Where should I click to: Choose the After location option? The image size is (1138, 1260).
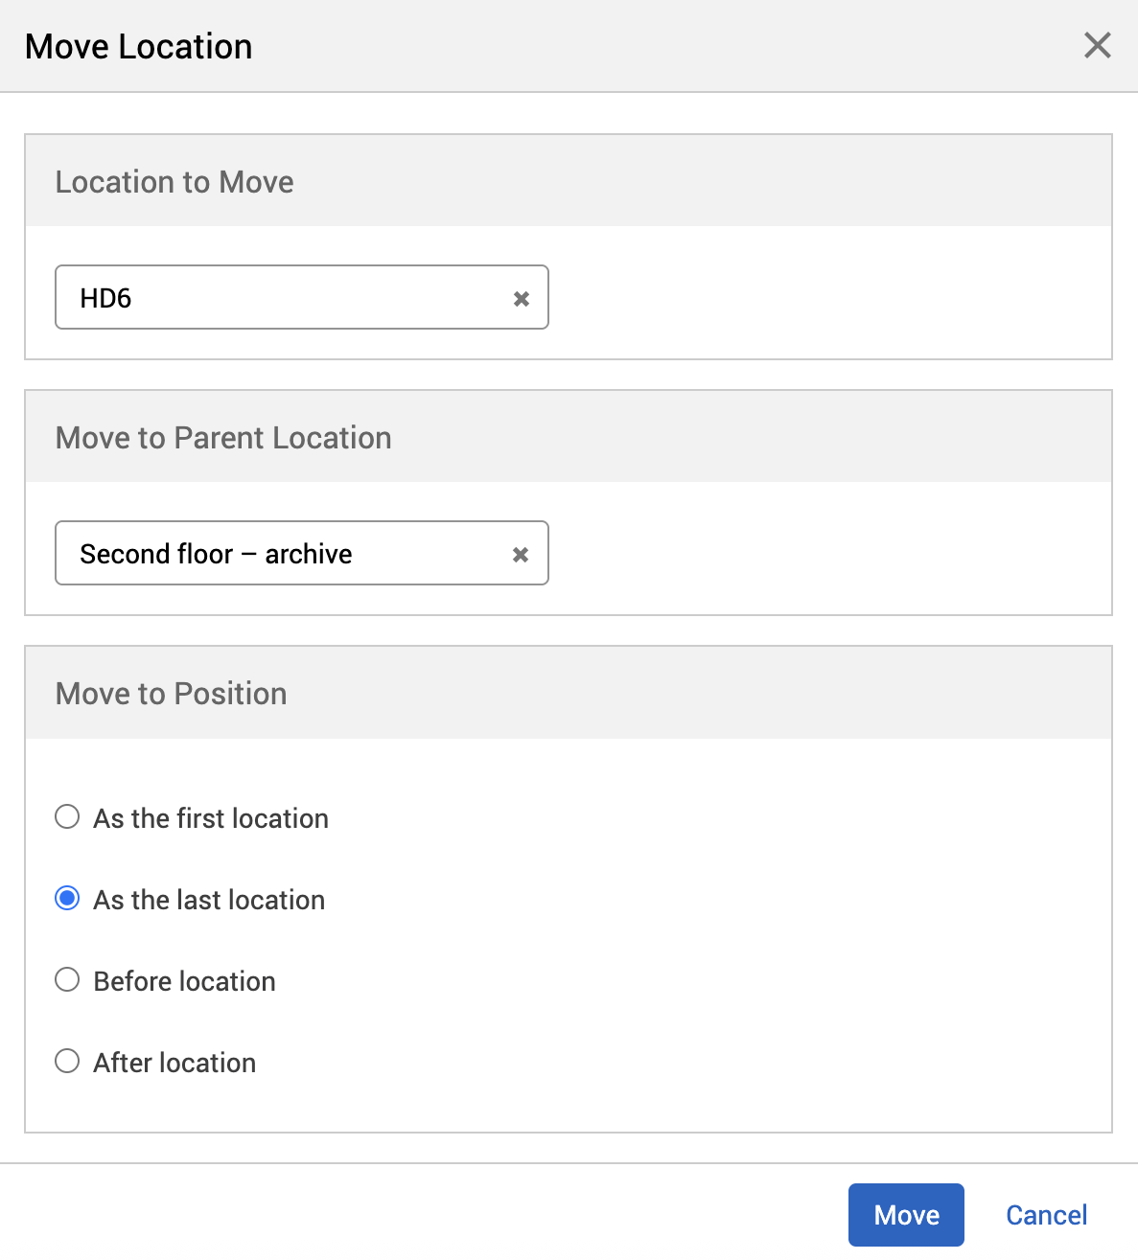[x=67, y=1061]
